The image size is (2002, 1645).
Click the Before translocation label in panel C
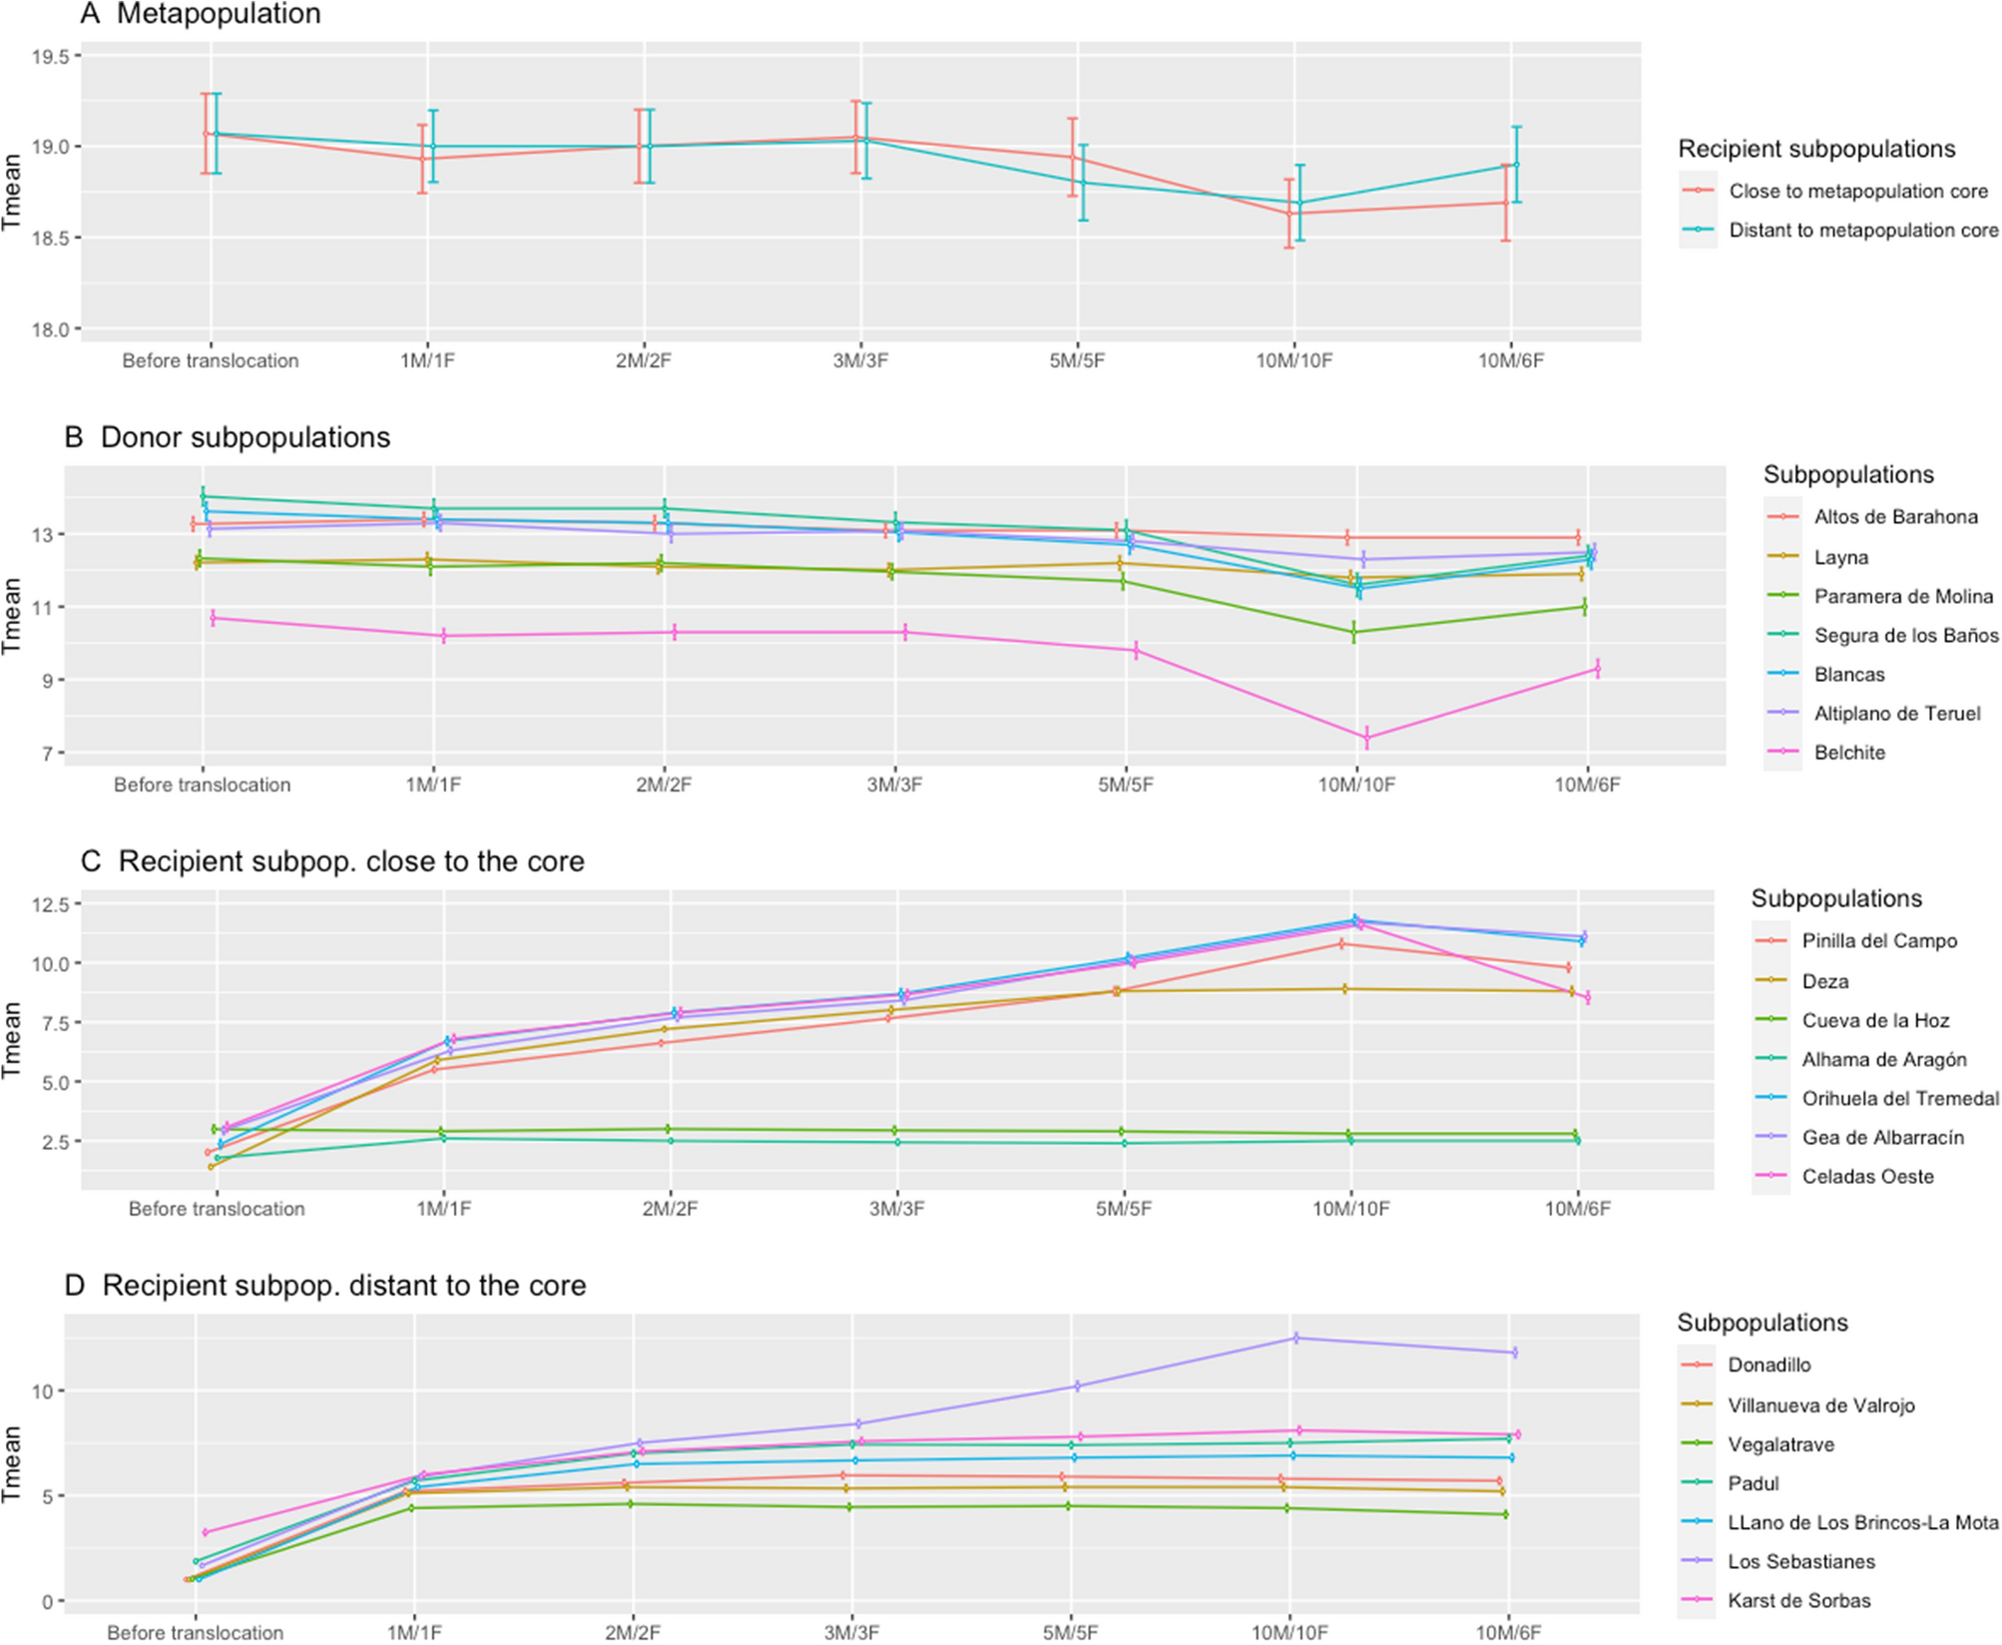(217, 1208)
